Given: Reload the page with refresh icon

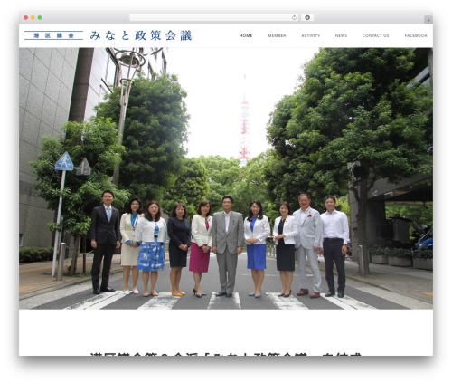Looking at the screenshot, I should click(294, 18).
